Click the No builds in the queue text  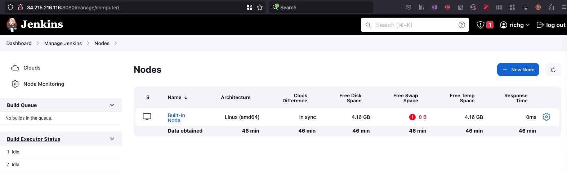tap(29, 118)
